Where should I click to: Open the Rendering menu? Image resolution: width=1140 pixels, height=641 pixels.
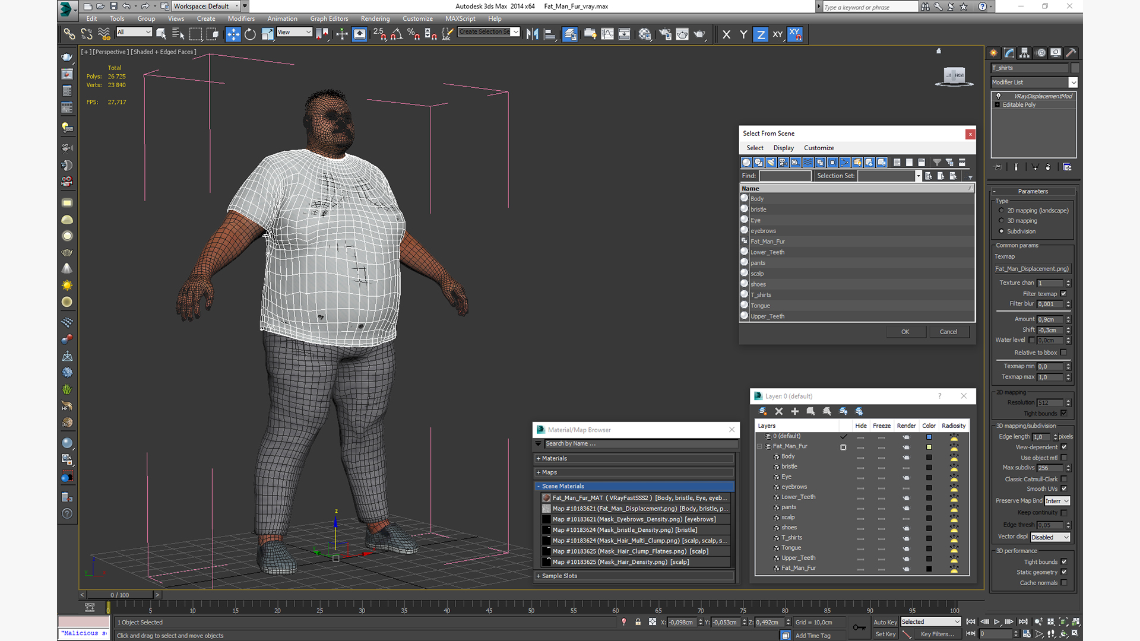point(375,18)
